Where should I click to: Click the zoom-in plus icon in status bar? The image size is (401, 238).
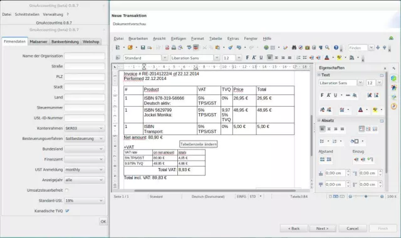click(x=382, y=196)
